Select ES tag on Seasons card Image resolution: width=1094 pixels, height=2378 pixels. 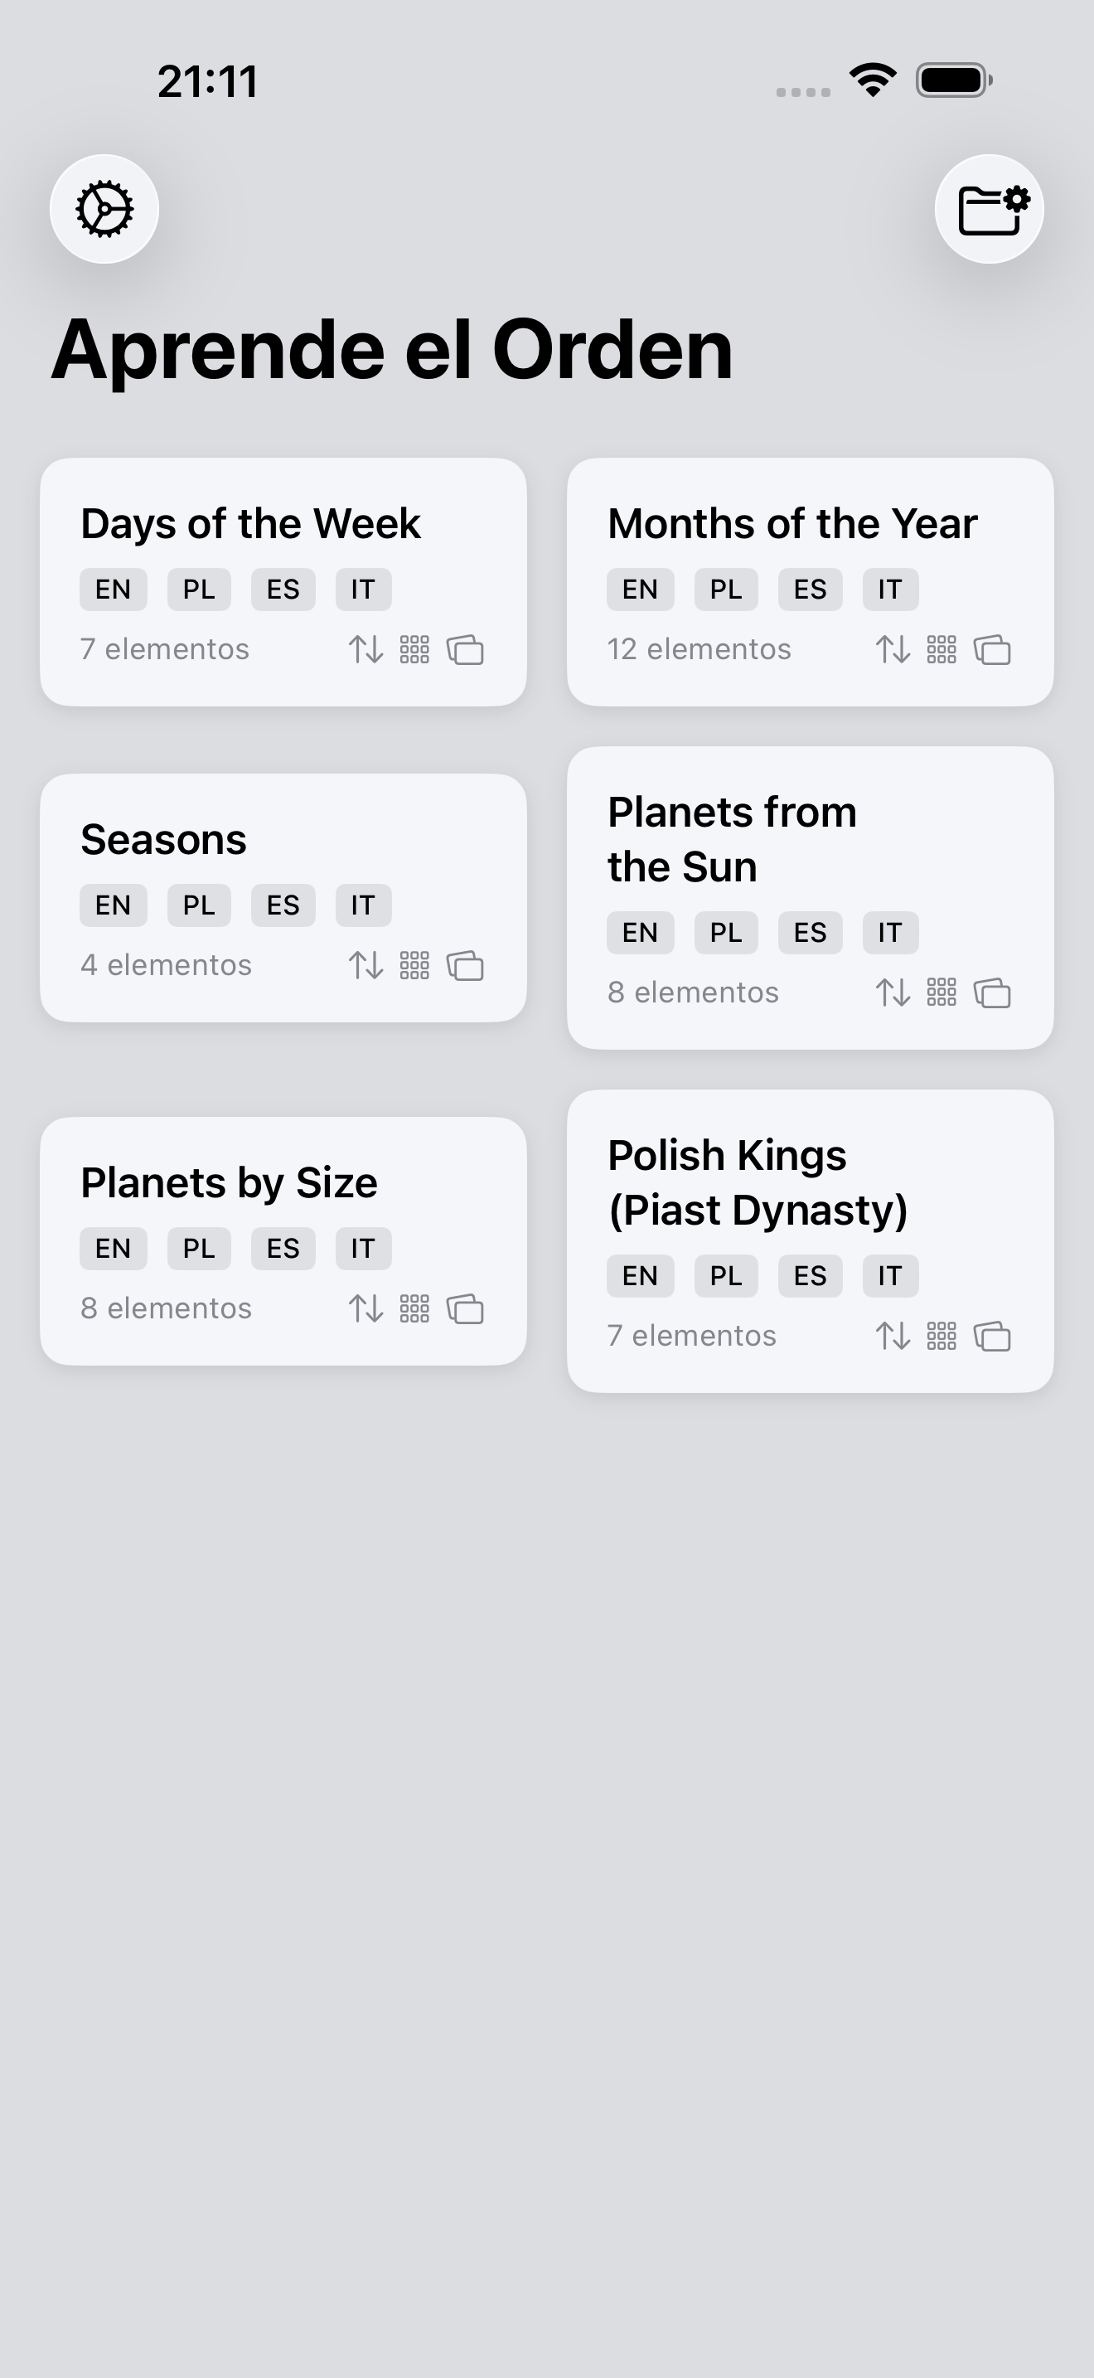click(x=283, y=905)
